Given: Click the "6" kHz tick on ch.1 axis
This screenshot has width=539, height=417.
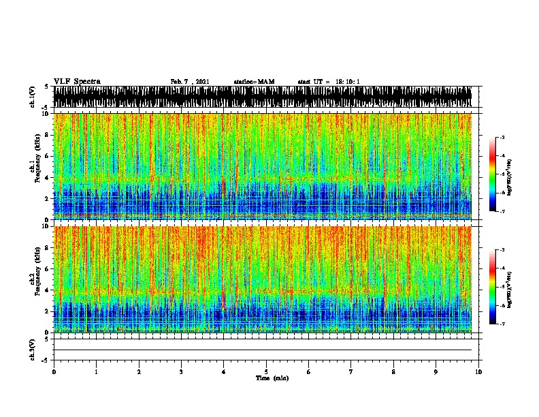Looking at the screenshot, I should [47, 156].
